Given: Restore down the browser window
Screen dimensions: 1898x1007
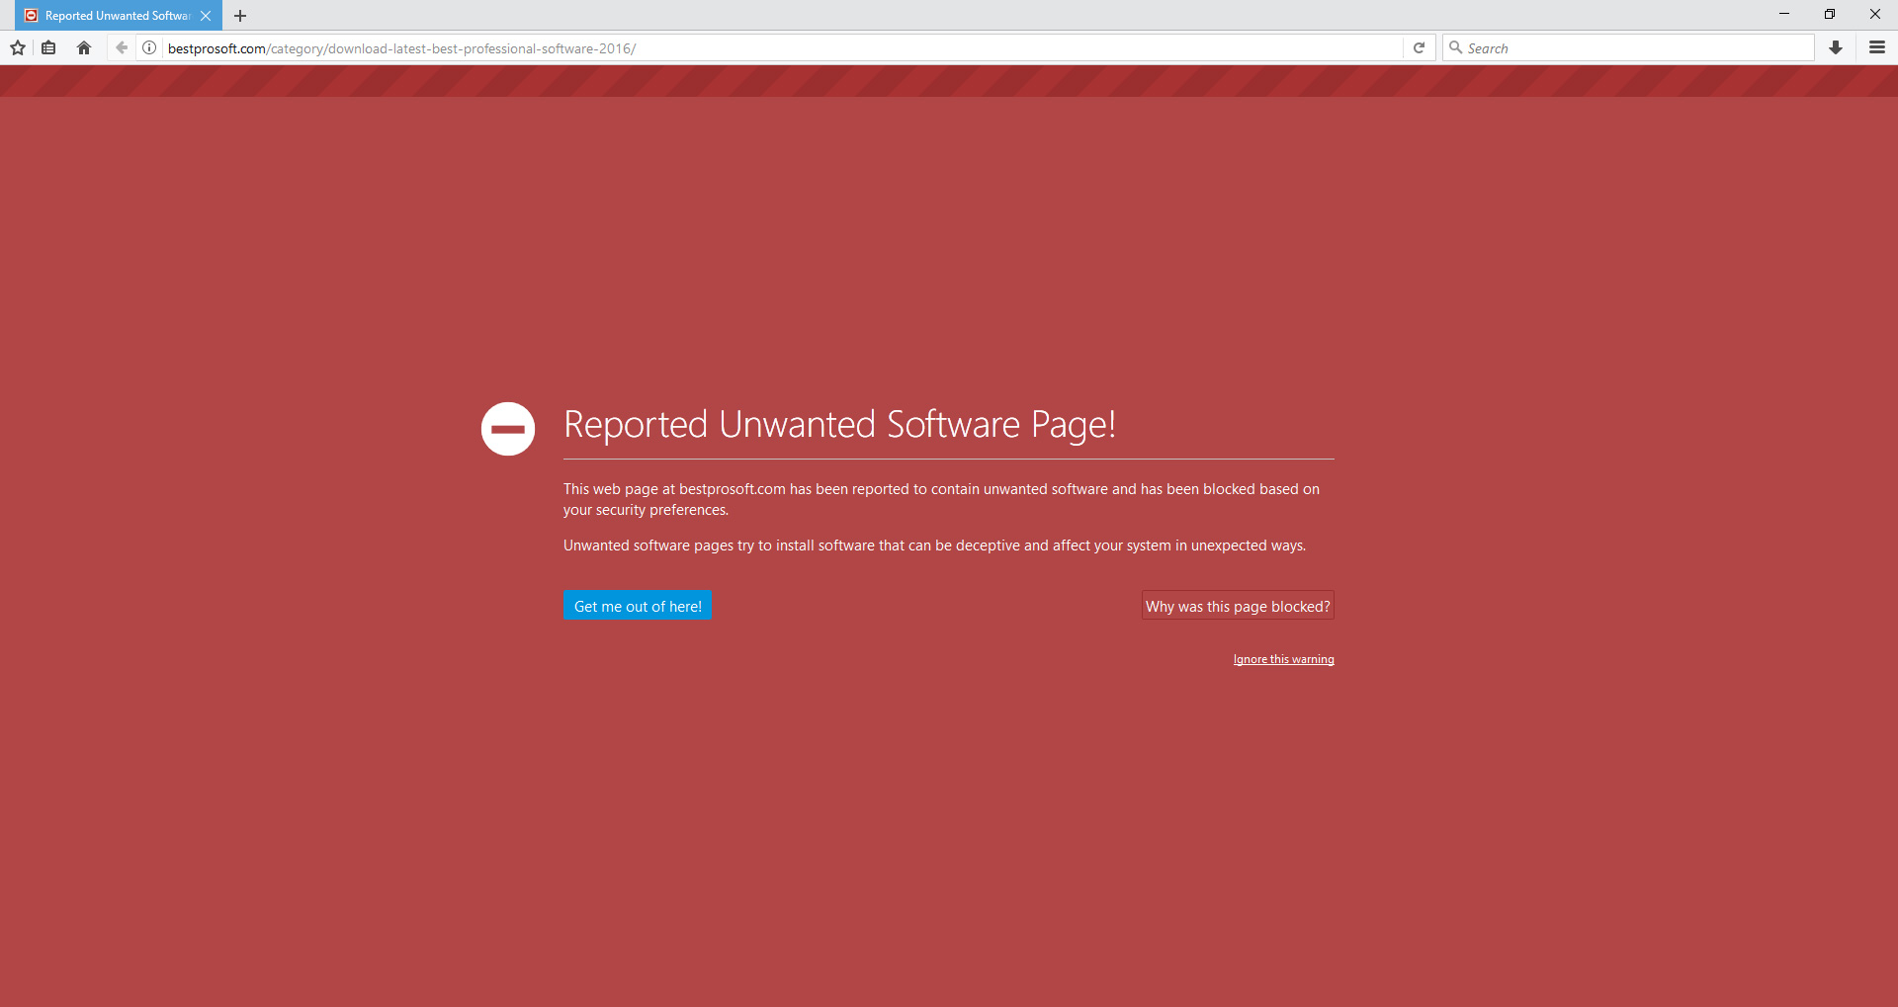Looking at the screenshot, I should (1830, 14).
